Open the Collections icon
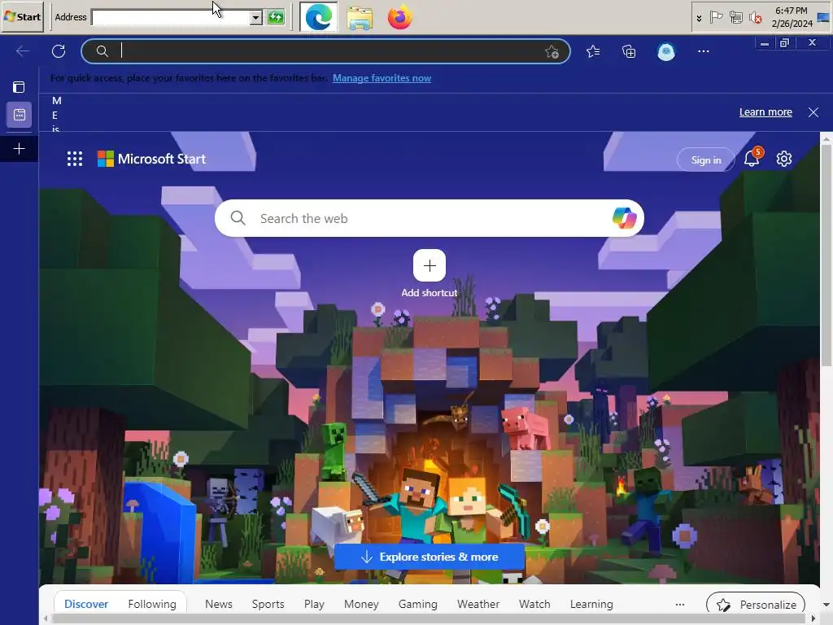Image resolution: width=833 pixels, height=625 pixels. tap(629, 51)
